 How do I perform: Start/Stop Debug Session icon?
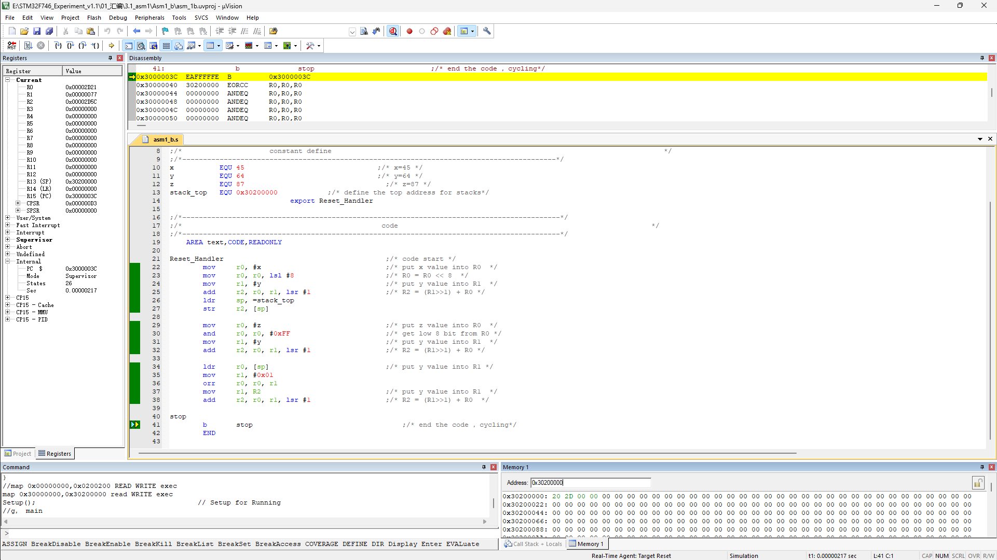click(393, 31)
